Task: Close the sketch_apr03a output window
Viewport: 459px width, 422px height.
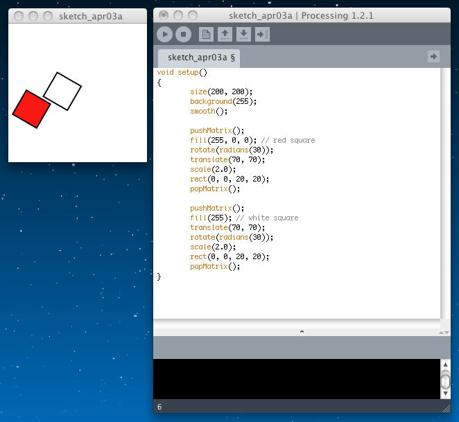Action: click(19, 16)
